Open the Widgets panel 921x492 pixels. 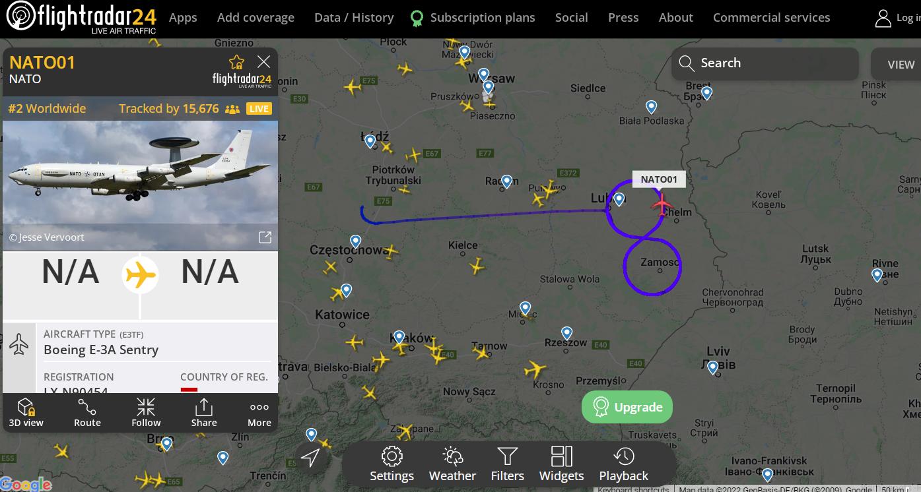pos(561,464)
